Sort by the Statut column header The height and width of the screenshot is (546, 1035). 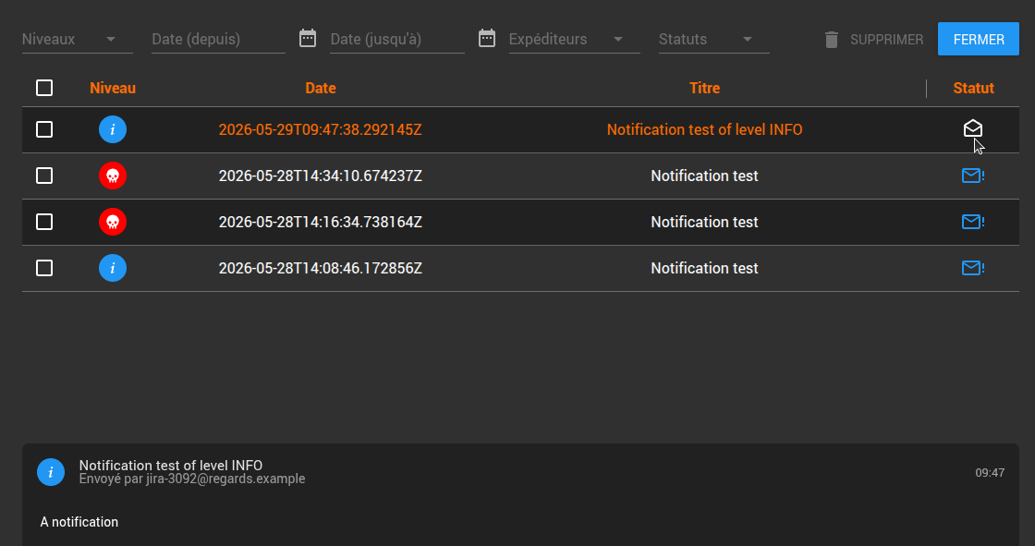tap(974, 88)
